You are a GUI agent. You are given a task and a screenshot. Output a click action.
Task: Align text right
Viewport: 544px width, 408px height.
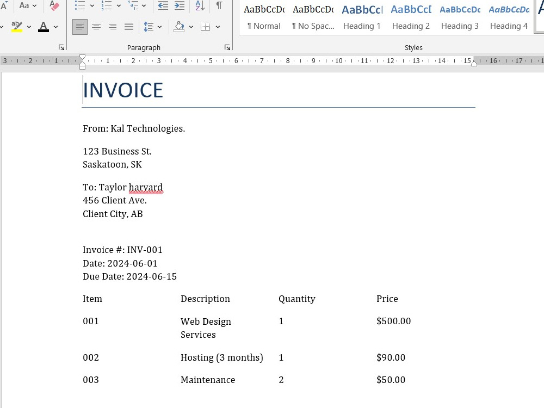113,27
